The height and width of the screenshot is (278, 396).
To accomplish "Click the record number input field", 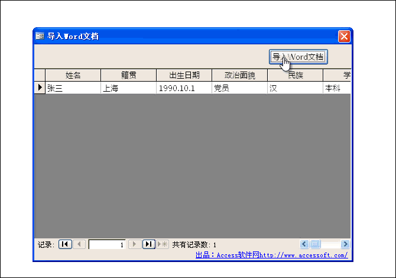I will [107, 244].
